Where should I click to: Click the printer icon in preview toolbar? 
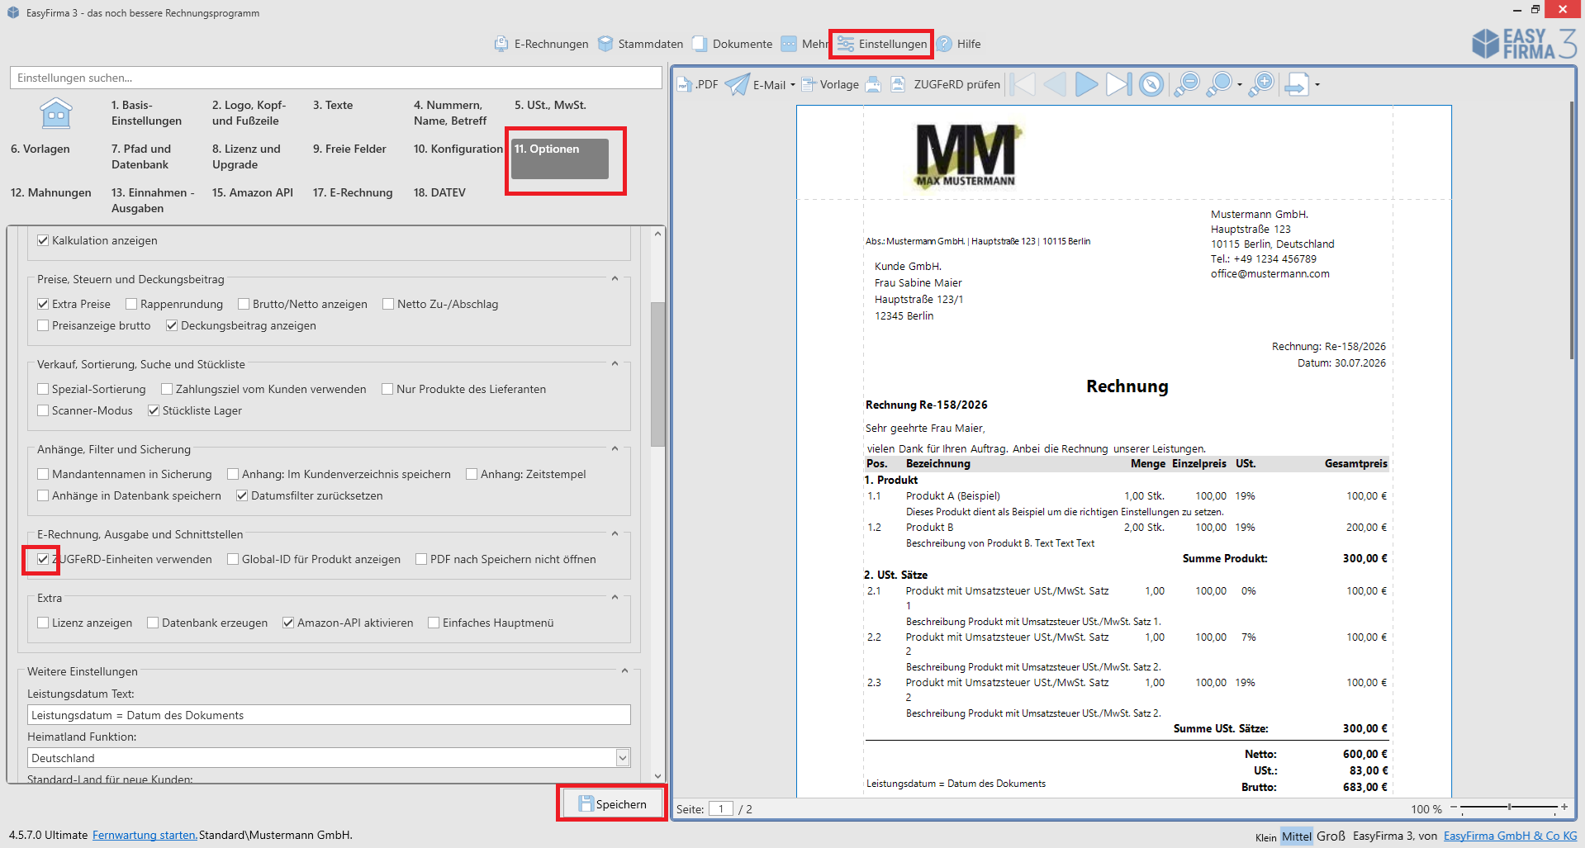(873, 84)
